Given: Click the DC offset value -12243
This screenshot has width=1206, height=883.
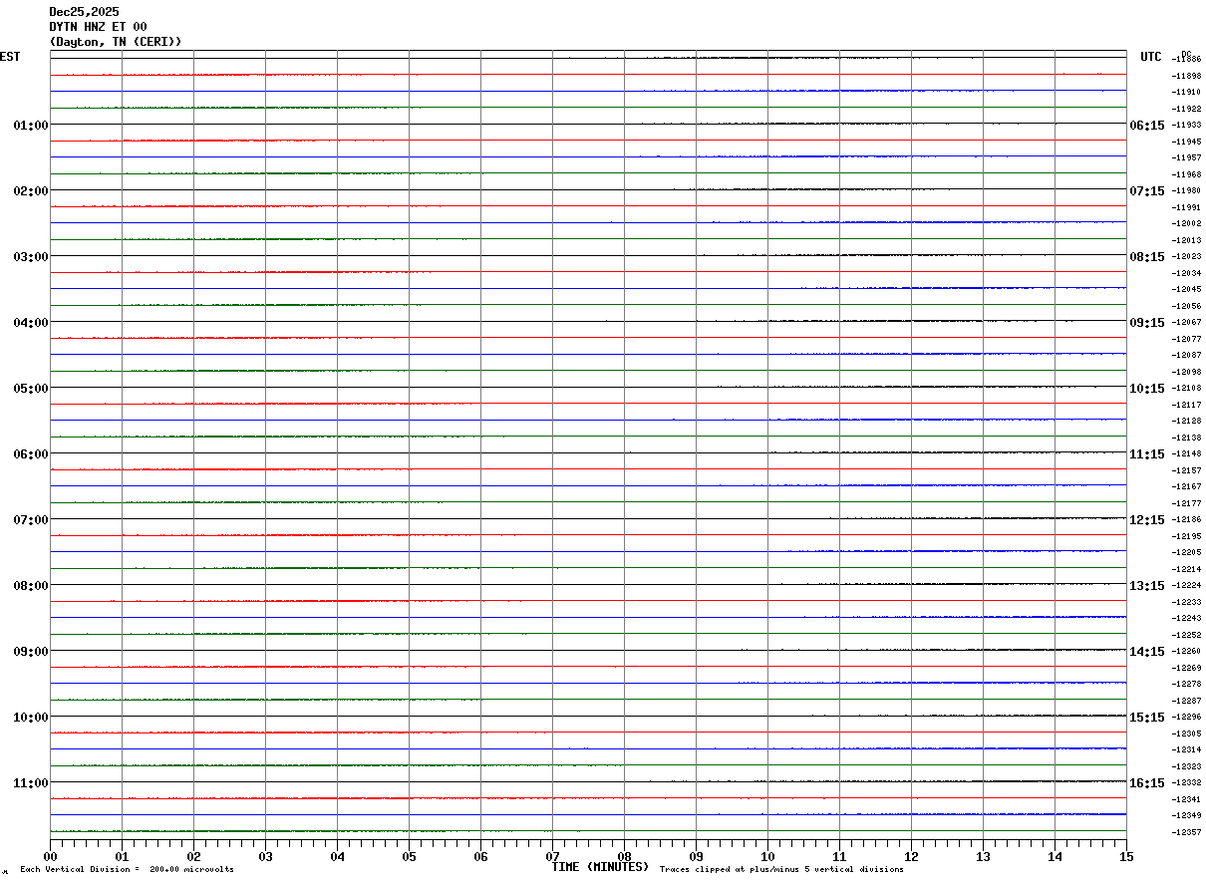Looking at the screenshot, I should pos(1186,618).
